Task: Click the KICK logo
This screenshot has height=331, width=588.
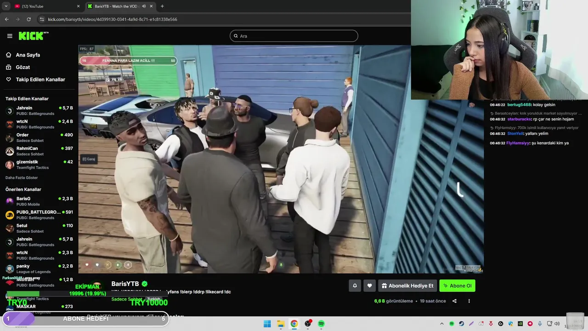Action: pos(33,35)
